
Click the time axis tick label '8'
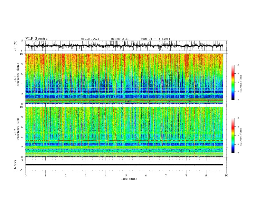186,175
